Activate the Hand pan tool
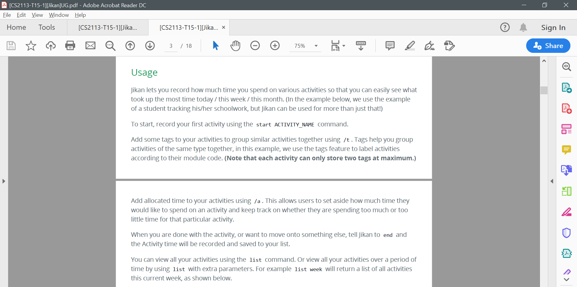Image resolution: width=577 pixels, height=287 pixels. (x=235, y=46)
